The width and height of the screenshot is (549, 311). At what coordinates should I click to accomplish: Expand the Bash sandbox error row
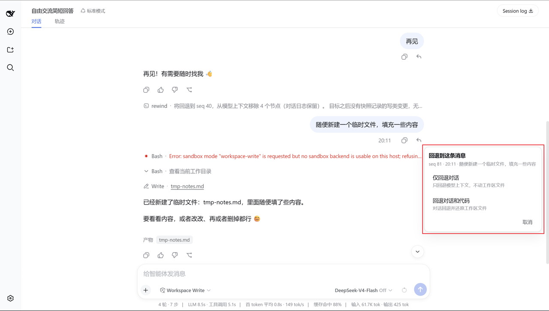point(283,156)
